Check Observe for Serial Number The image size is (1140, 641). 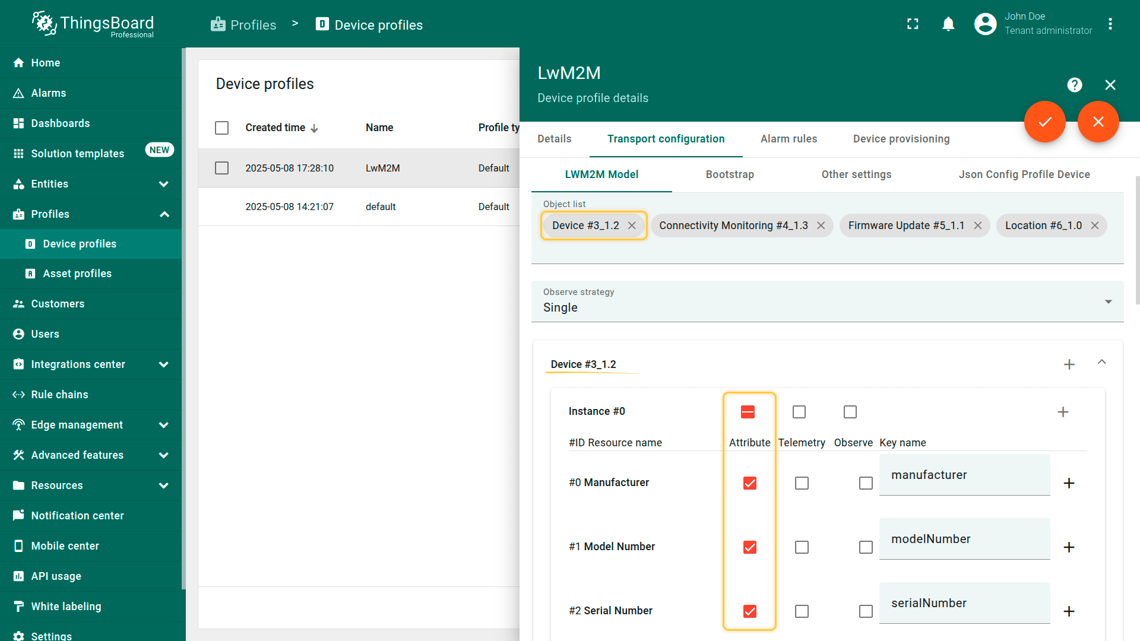(865, 611)
